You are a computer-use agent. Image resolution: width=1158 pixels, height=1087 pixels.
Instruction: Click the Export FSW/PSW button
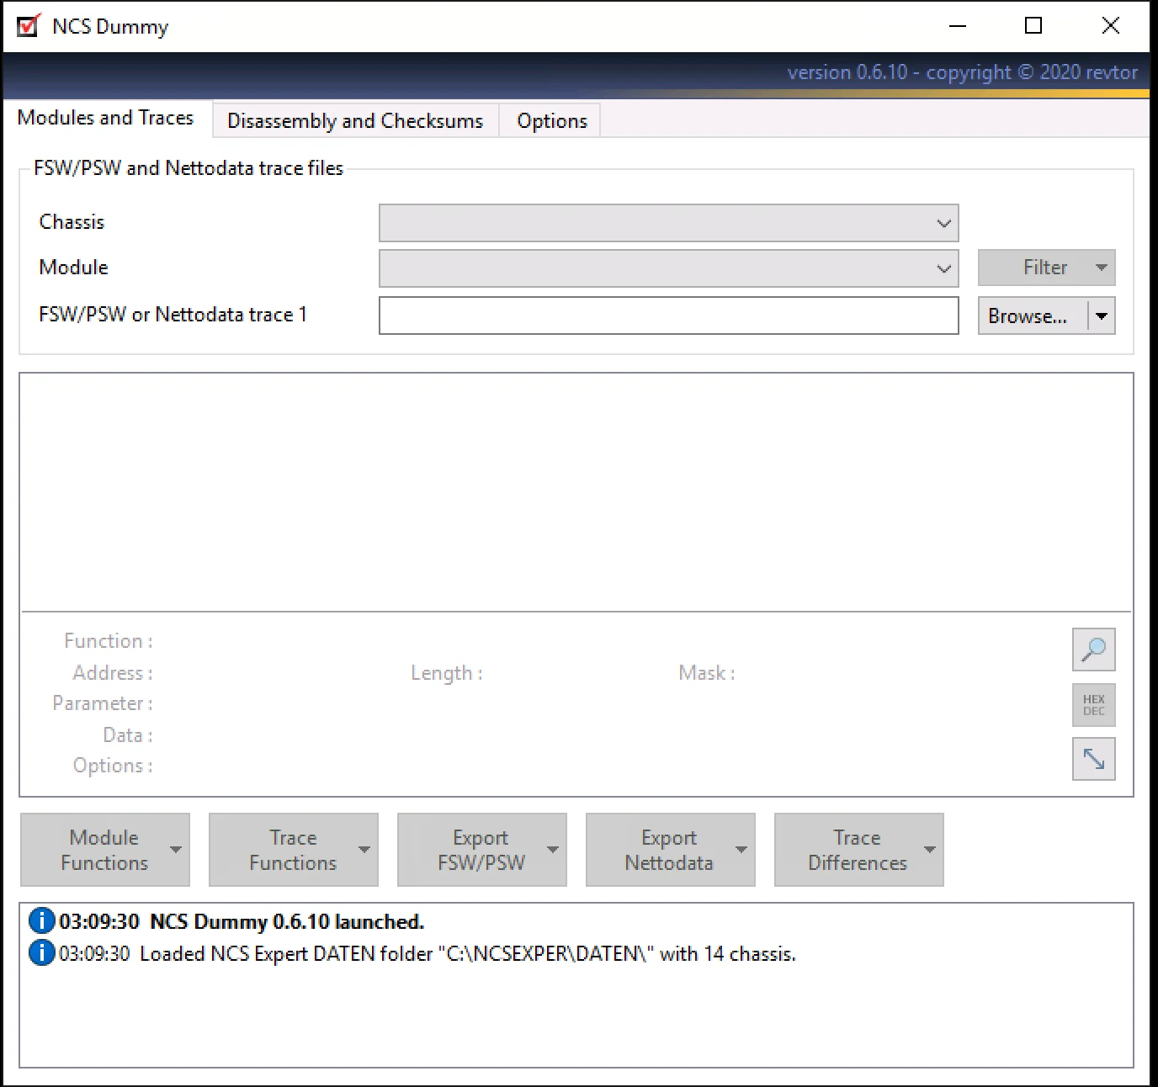point(481,850)
